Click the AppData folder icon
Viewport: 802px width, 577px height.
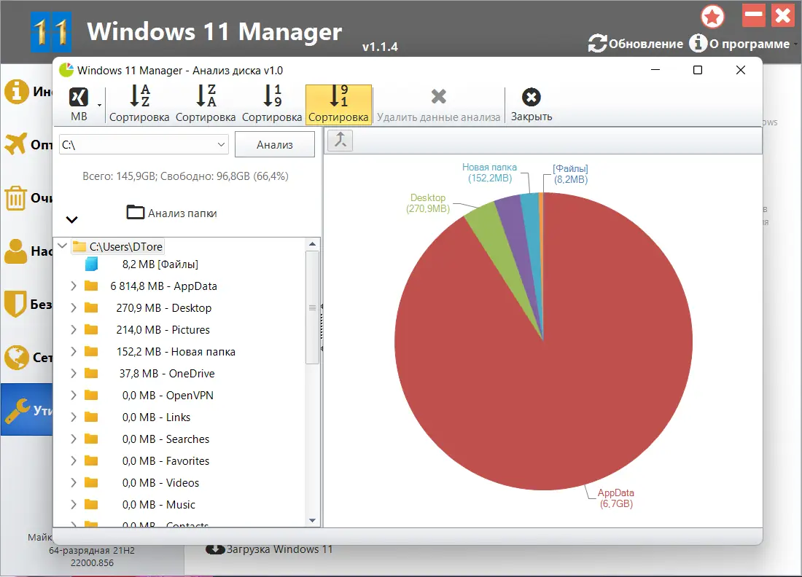point(91,286)
